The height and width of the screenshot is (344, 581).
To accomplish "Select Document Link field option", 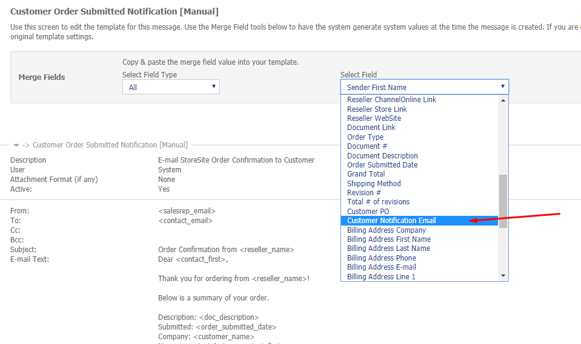I will (371, 128).
